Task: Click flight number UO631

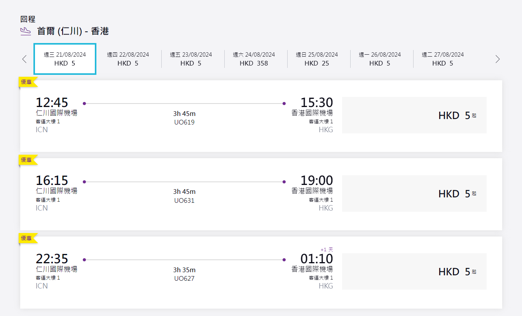Action: (184, 200)
